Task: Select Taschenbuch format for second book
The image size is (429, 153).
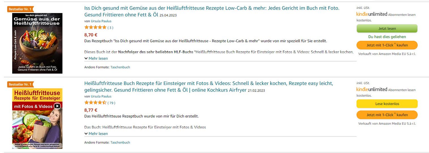Action: (120, 143)
